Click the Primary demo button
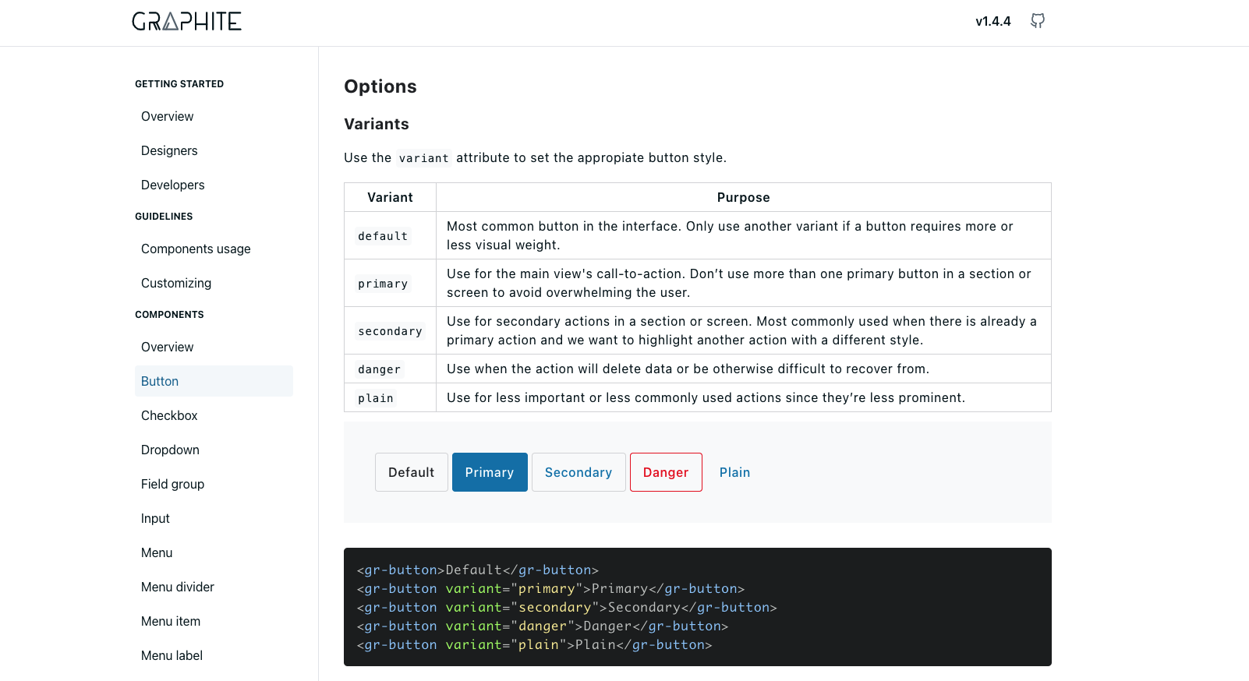This screenshot has height=681, width=1249. 490,472
